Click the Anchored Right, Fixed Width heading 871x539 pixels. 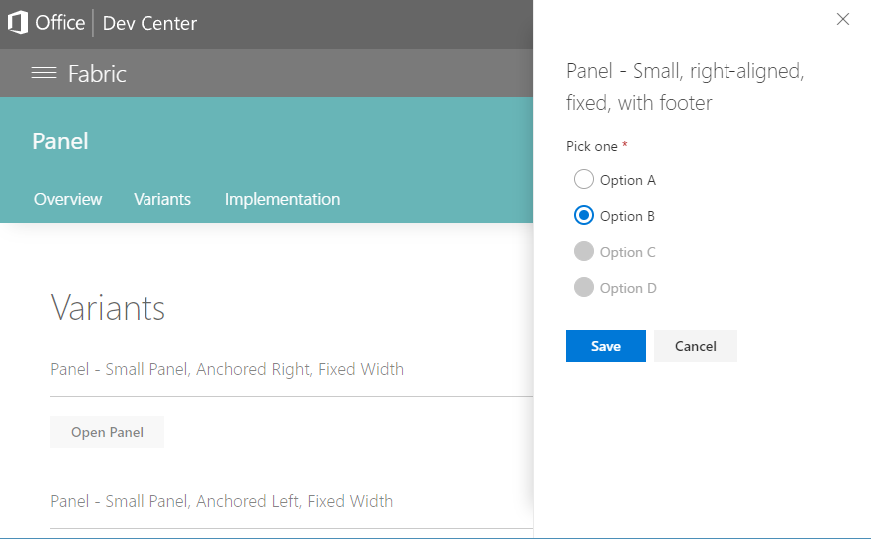pyautogui.click(x=226, y=369)
